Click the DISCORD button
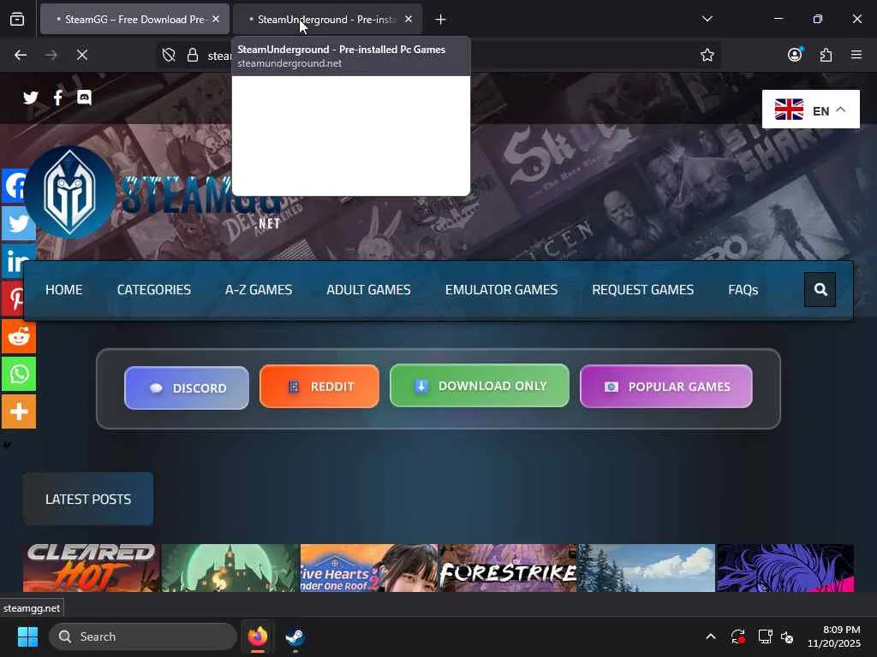This screenshot has height=657, width=877. pyautogui.click(x=186, y=388)
